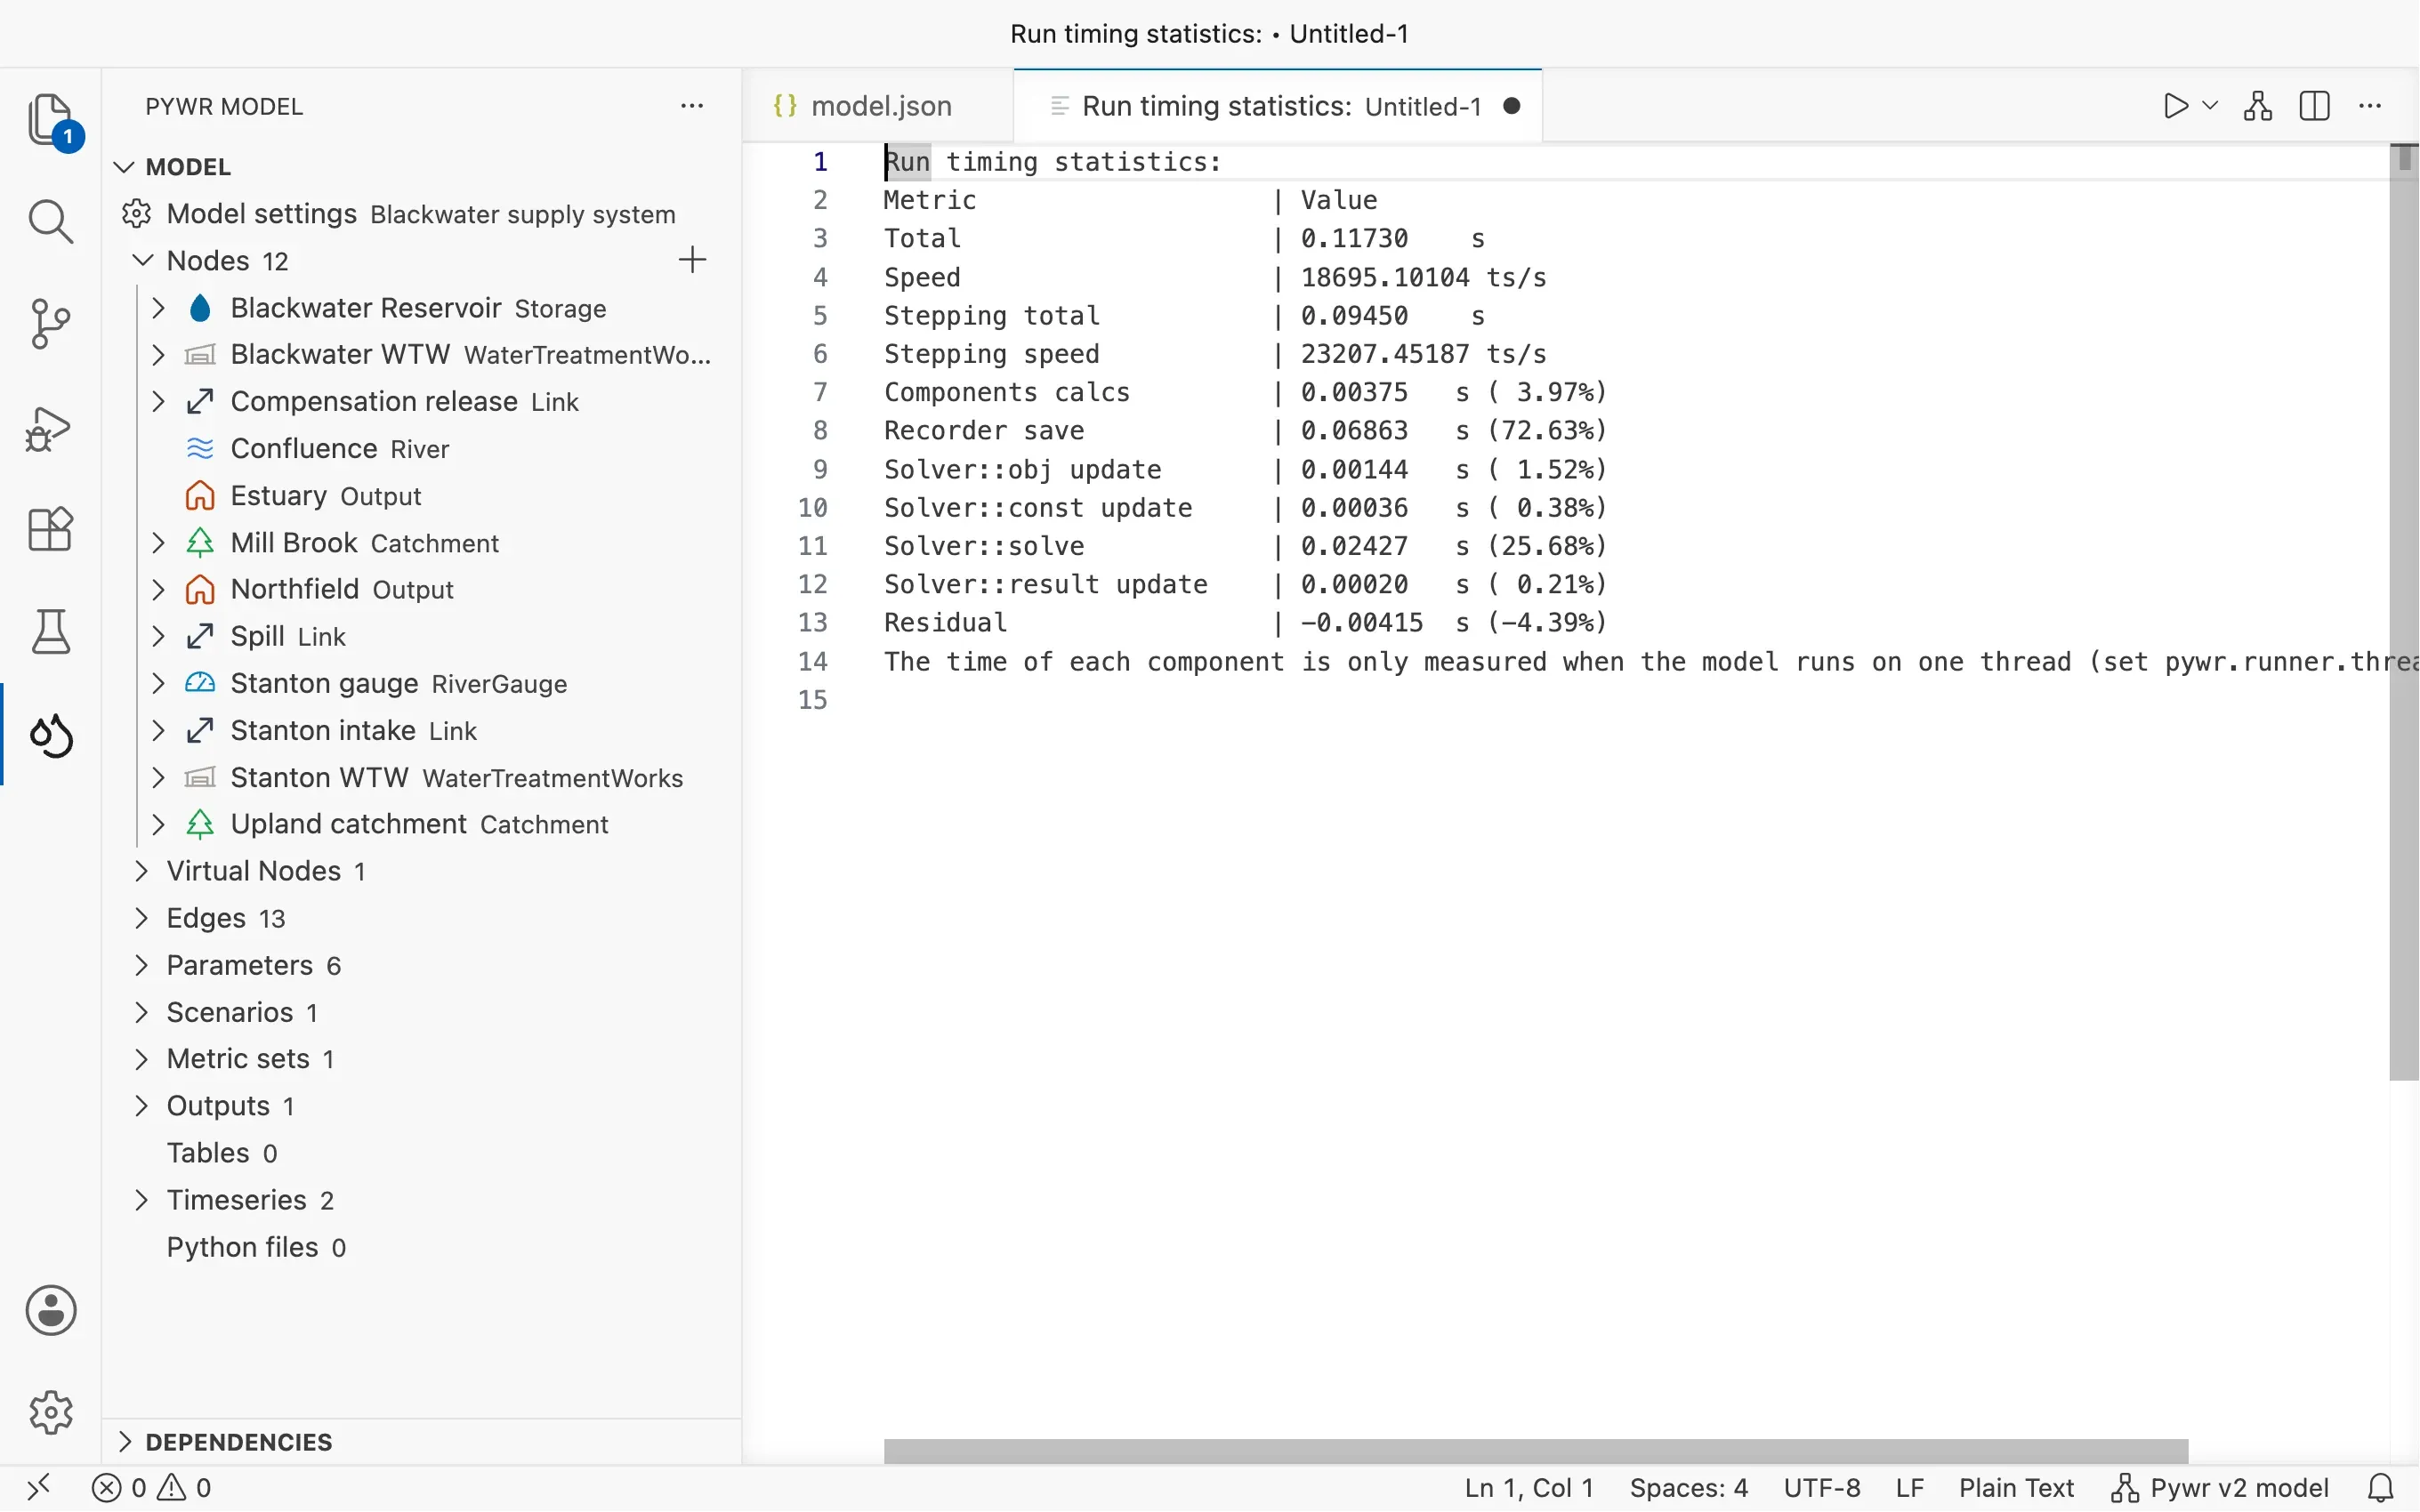Collapse the Nodes group

coord(143,260)
